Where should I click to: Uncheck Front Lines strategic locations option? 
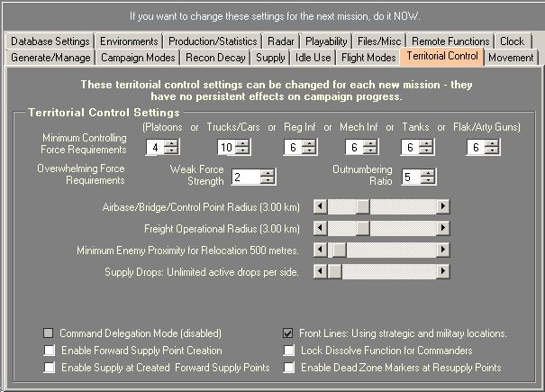pos(288,333)
